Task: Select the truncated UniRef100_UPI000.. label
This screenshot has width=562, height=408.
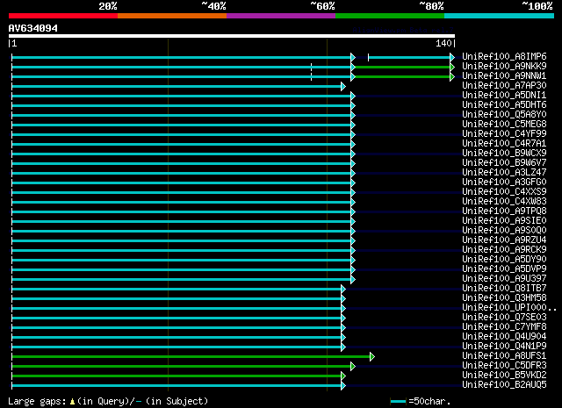Action: coord(509,308)
